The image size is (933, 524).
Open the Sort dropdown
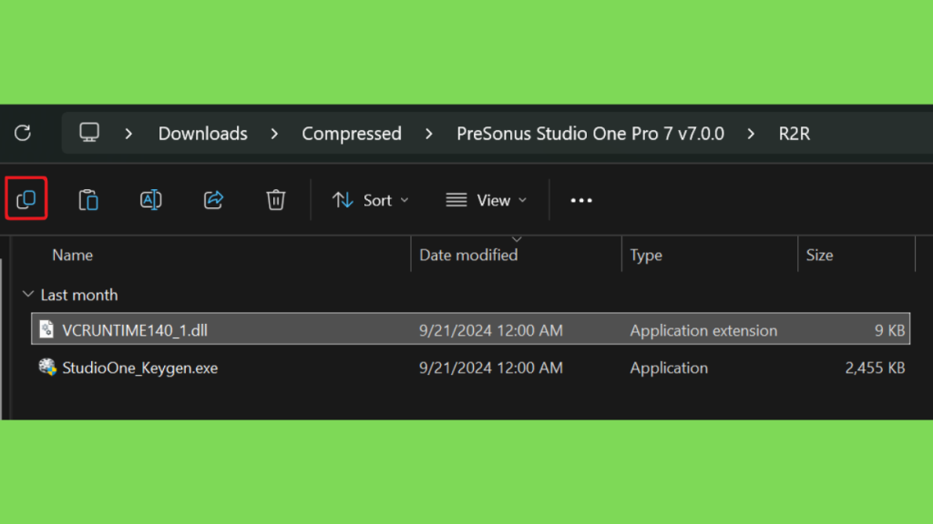(371, 200)
